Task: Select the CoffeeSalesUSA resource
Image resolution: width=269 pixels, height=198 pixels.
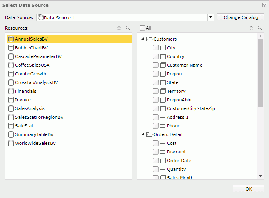Action: 69,65
